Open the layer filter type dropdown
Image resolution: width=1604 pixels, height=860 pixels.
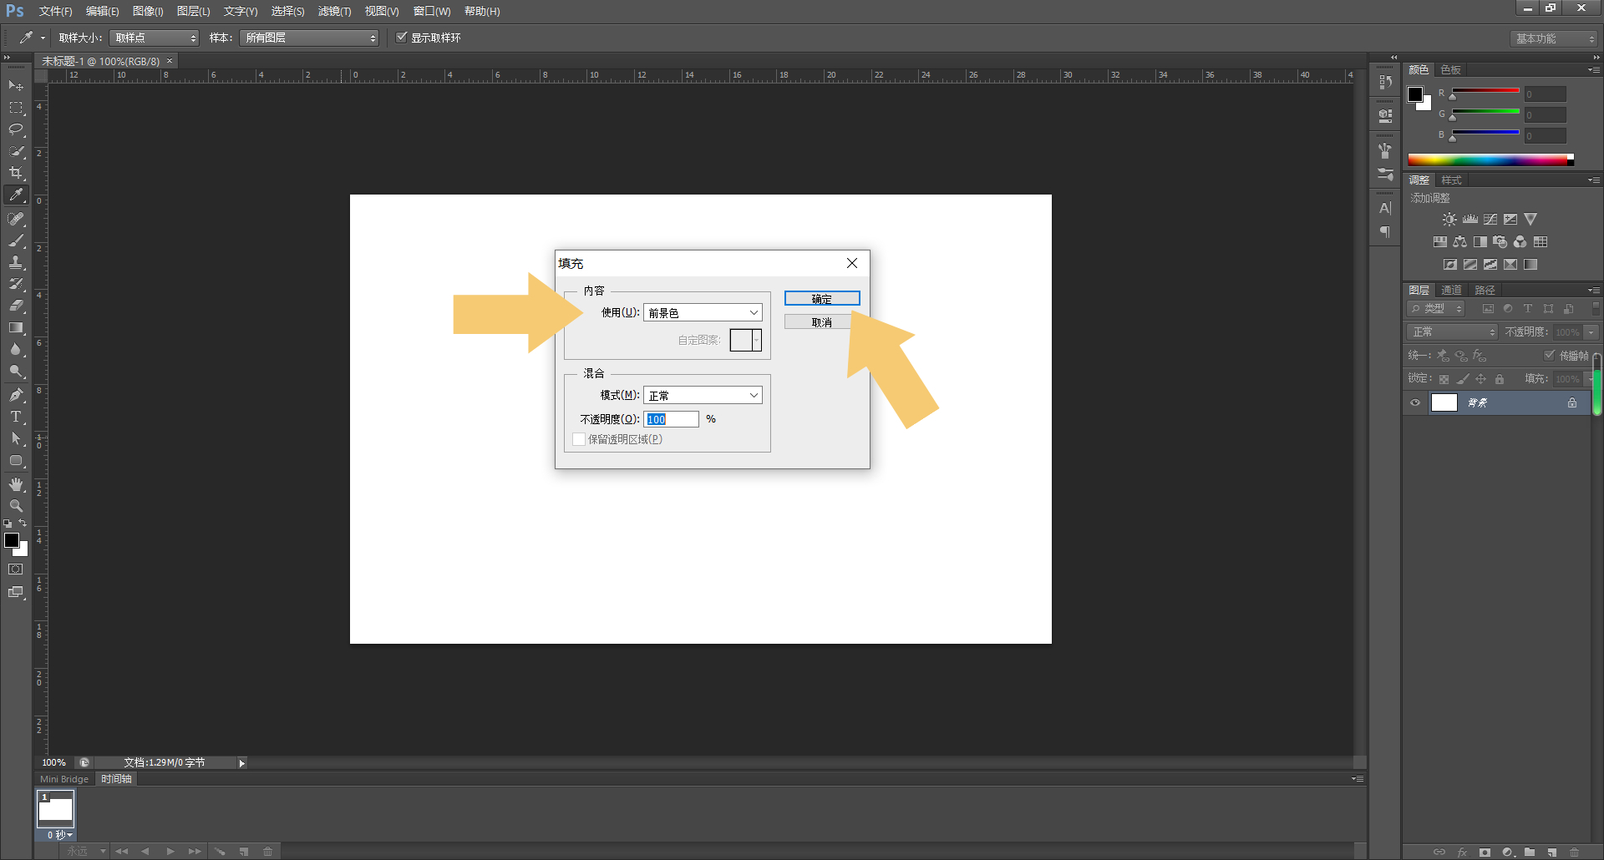(x=1436, y=309)
